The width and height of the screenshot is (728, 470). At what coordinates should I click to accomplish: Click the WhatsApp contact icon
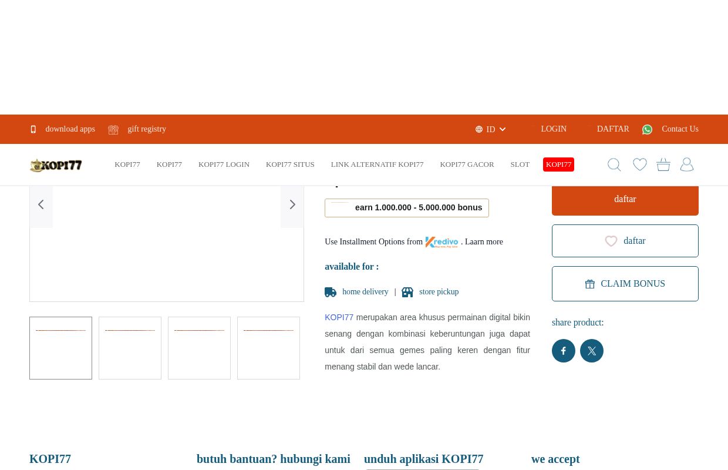coord(647,129)
